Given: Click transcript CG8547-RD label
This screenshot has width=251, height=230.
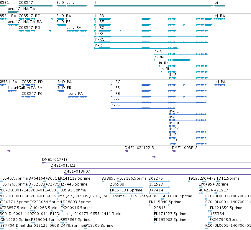Looking at the screenshot, I should (x=29, y=28).
